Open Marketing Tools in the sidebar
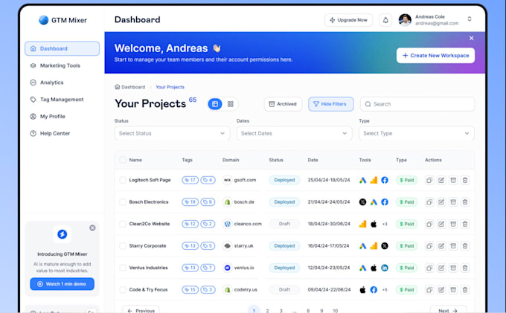 coord(62,65)
